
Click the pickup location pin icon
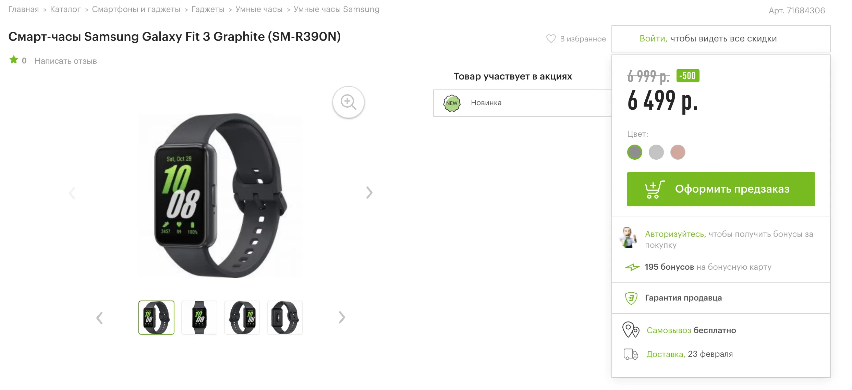point(631,330)
